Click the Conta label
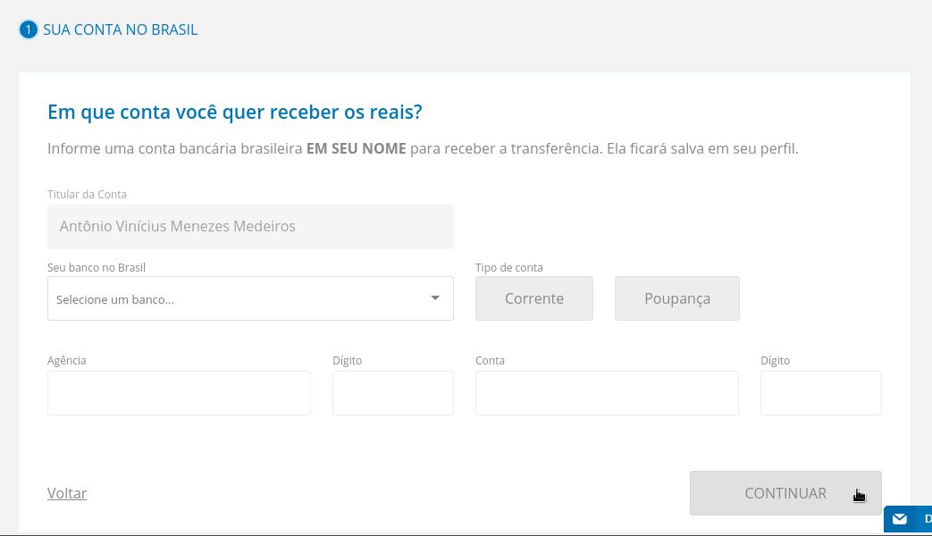Image resolution: width=932 pixels, height=536 pixels. 490,361
